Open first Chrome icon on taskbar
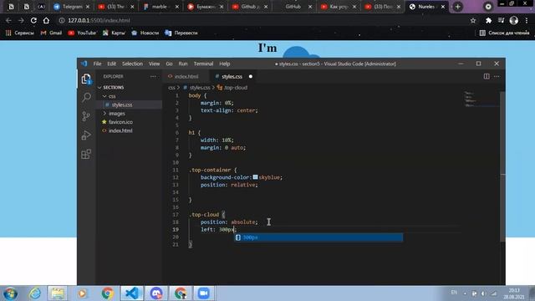Viewport: 535px width, 301px height. click(x=108, y=293)
